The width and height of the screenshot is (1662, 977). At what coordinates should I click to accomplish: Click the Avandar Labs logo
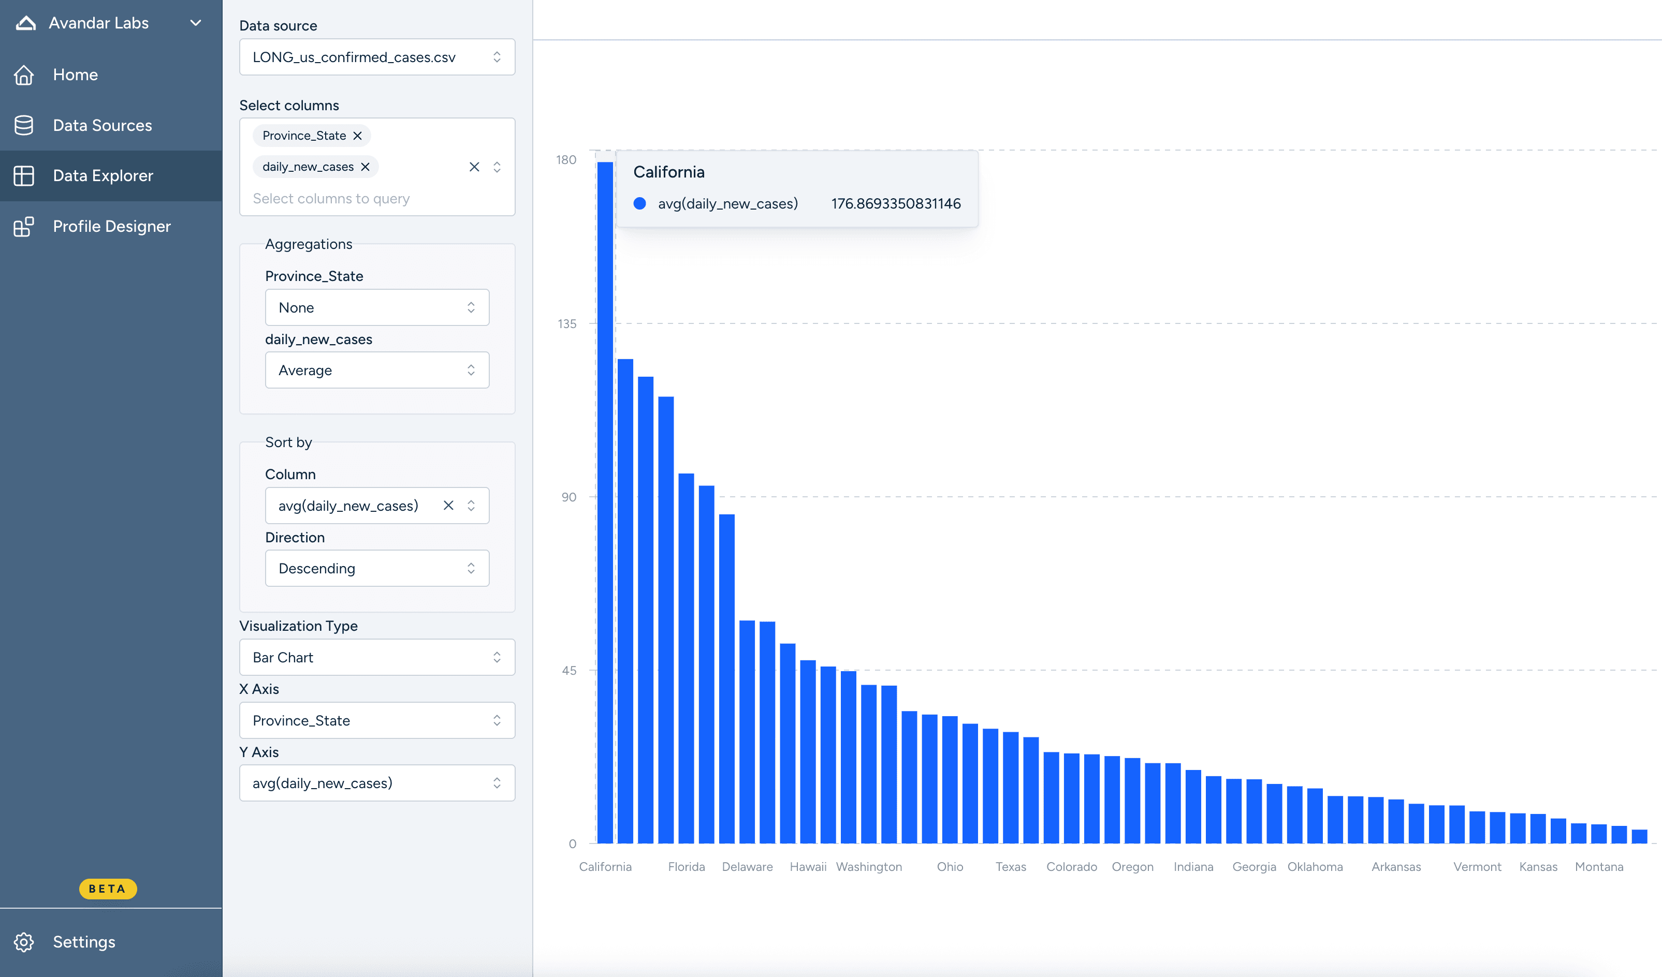24,22
